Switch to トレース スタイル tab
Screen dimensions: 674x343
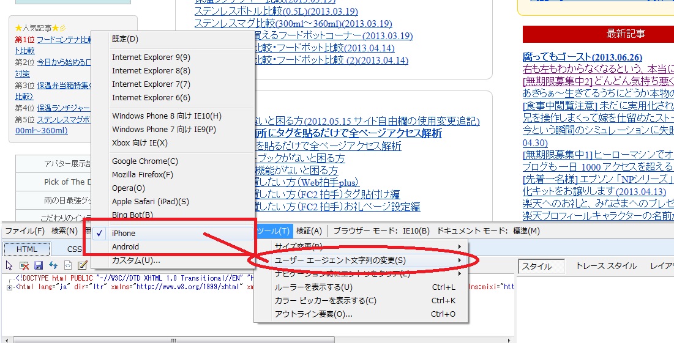[x=606, y=266]
